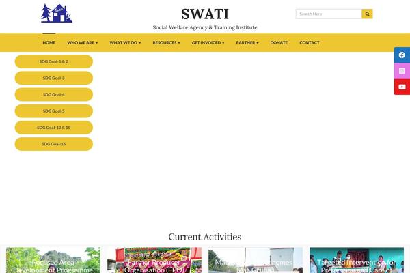
Task: Click the yellow search magnifier button
Action: [367, 14]
